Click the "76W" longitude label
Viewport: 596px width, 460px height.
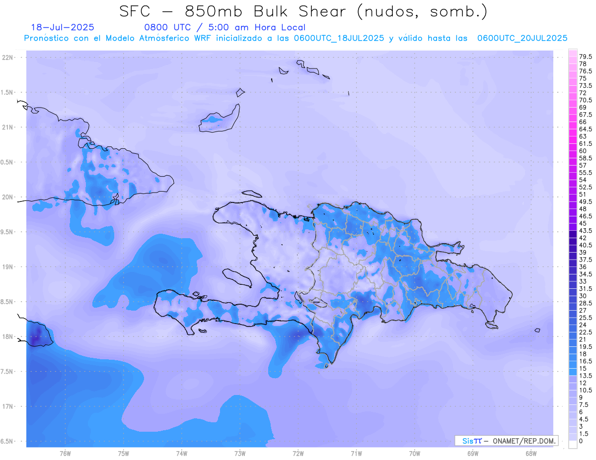[65, 454]
